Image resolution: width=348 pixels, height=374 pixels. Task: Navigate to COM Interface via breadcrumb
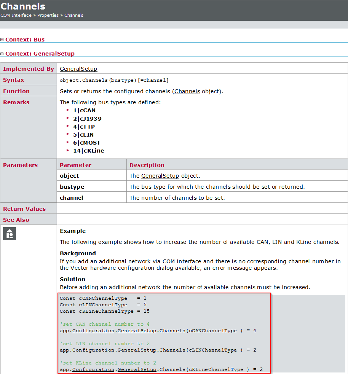15,15
